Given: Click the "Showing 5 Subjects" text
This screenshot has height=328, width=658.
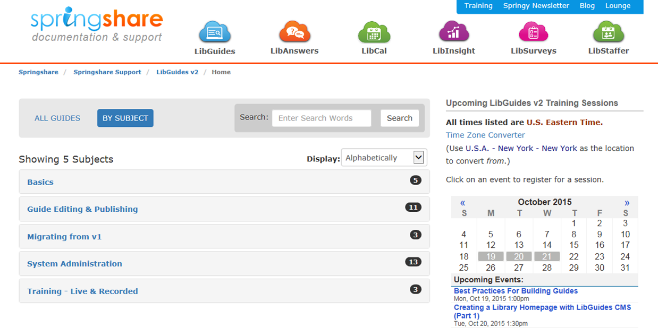Looking at the screenshot, I should coord(66,159).
